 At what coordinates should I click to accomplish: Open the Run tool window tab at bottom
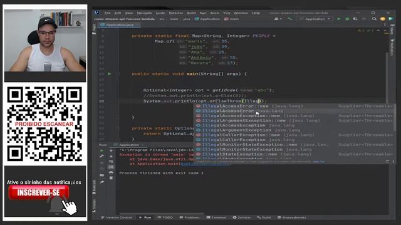(145, 217)
